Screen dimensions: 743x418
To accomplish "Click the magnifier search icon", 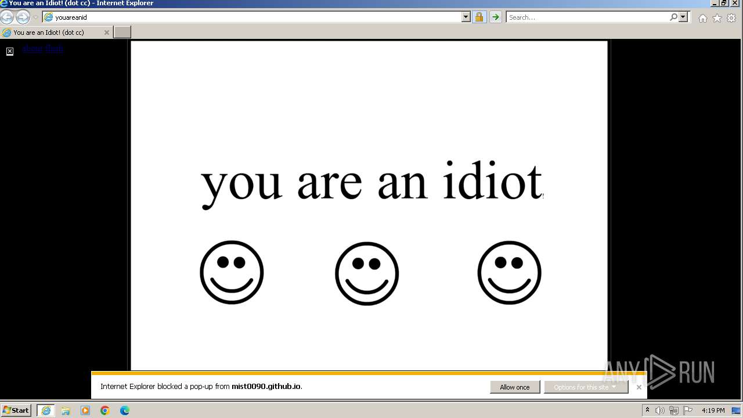I will click(x=673, y=17).
